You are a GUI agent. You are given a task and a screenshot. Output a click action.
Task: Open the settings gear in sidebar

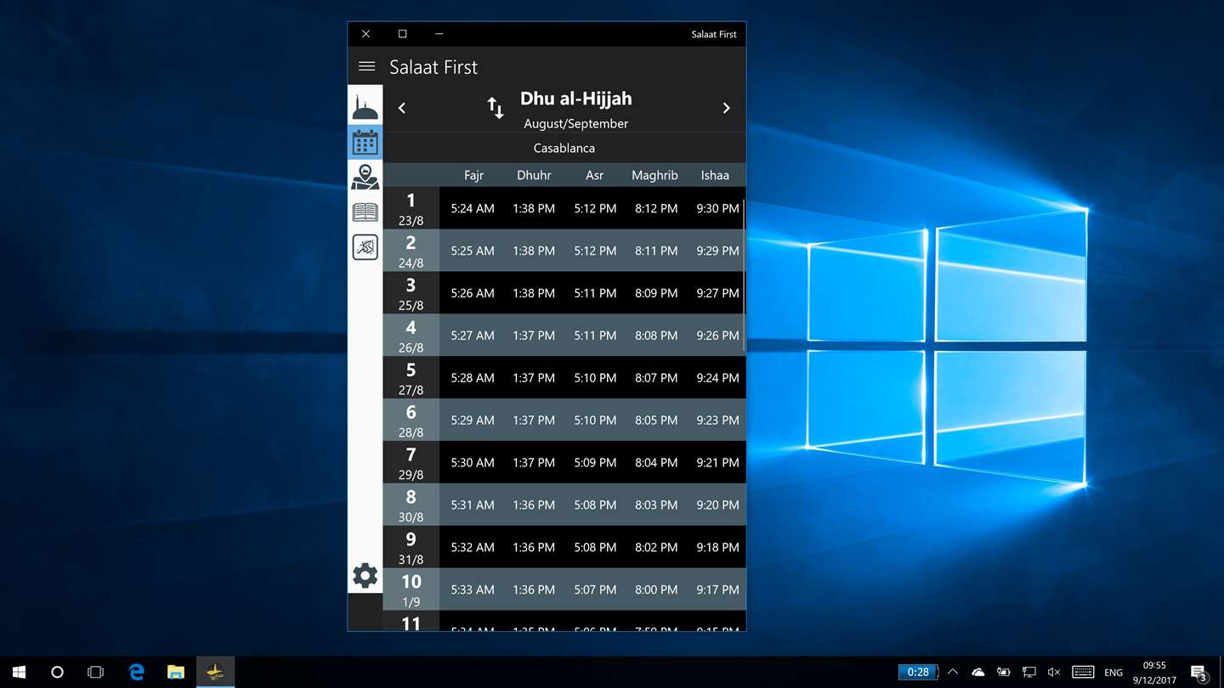[x=365, y=575]
